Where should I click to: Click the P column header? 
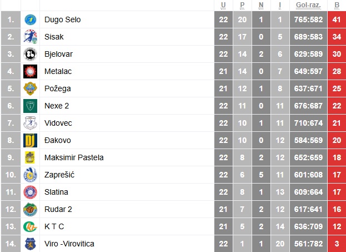(242, 5)
